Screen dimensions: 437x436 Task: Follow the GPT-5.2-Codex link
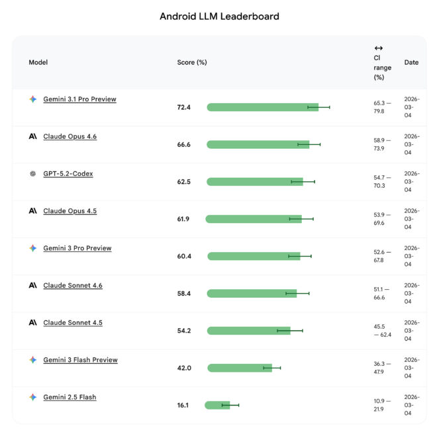pyautogui.click(x=68, y=174)
